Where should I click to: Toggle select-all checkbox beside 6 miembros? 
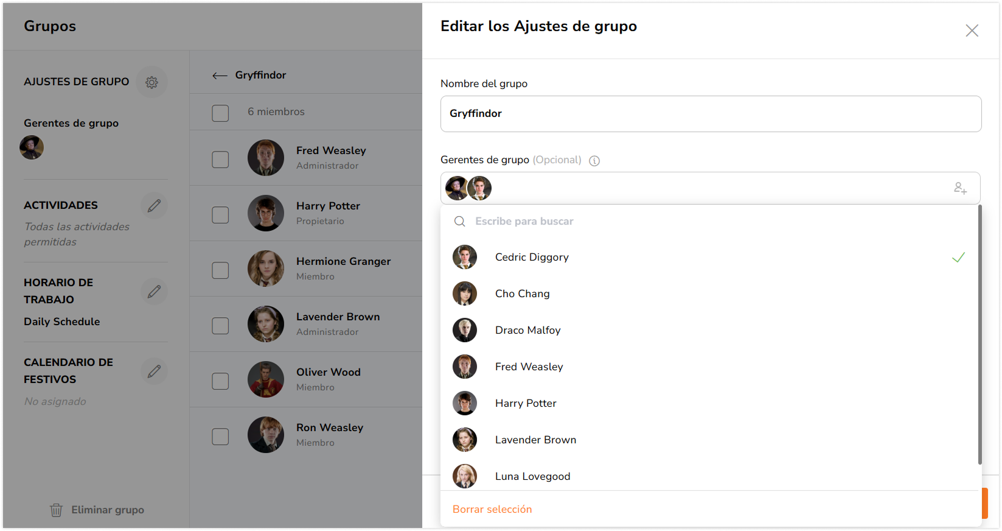pyautogui.click(x=220, y=113)
